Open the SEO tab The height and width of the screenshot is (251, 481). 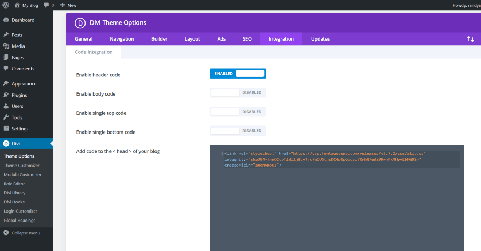click(x=247, y=39)
